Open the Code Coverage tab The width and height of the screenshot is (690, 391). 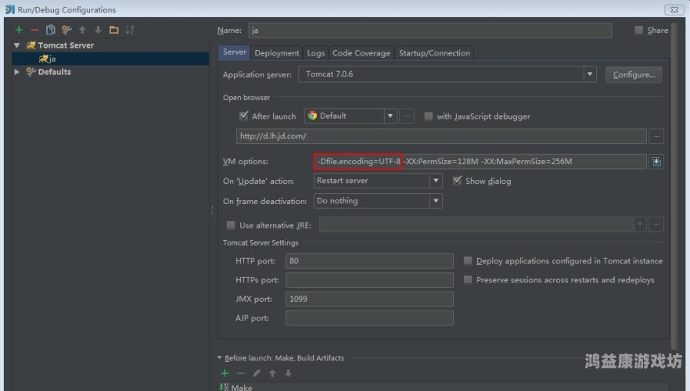pos(361,52)
